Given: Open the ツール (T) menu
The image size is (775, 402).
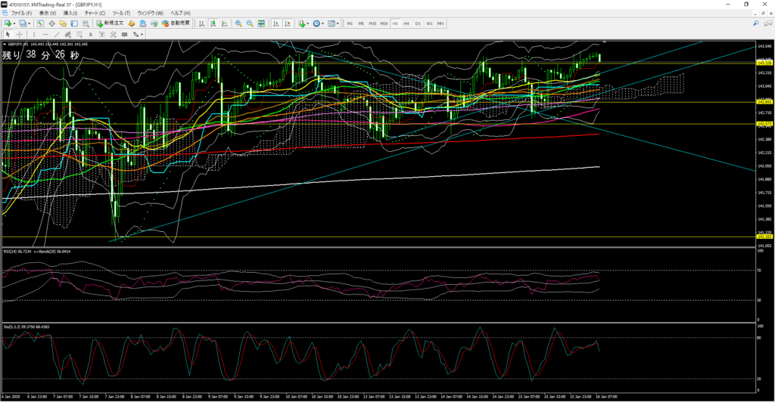Looking at the screenshot, I should coord(121,14).
